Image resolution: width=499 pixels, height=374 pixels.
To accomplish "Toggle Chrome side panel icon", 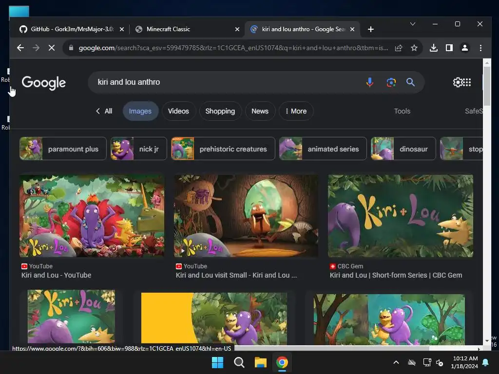I will coord(449,48).
